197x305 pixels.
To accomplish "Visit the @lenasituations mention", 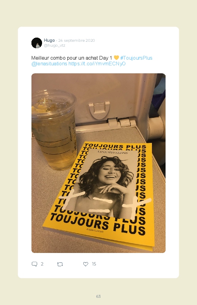I will click(x=49, y=64).
